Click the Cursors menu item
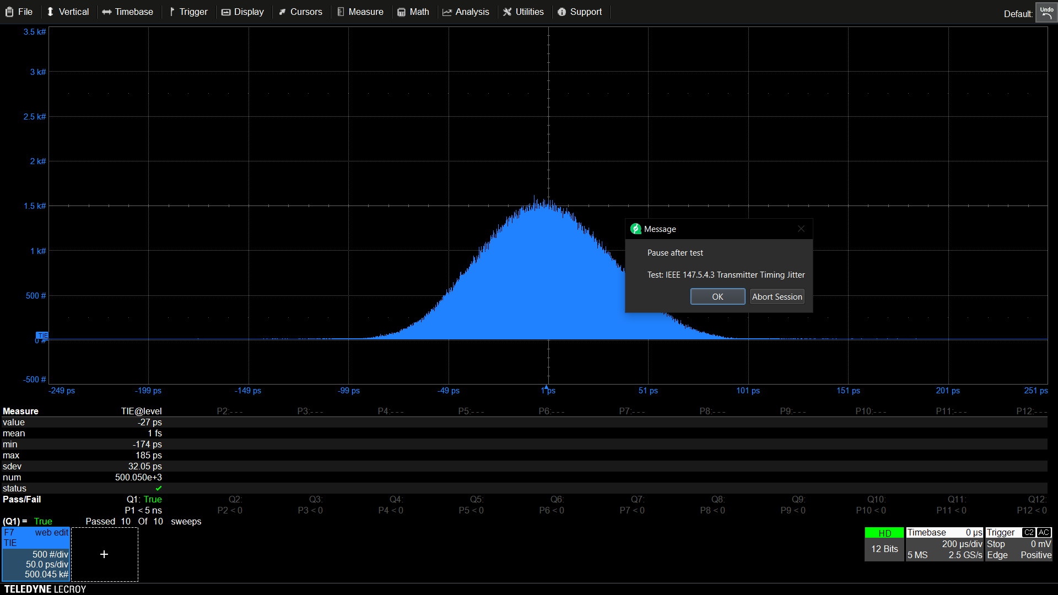This screenshot has width=1058, height=595. (300, 12)
